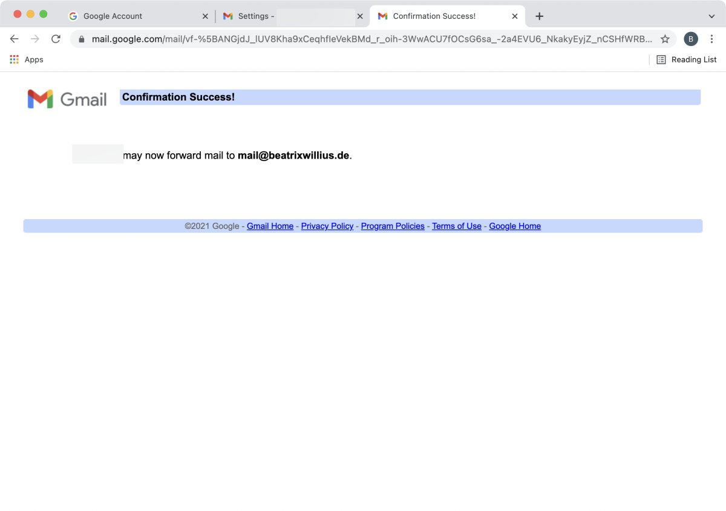View site info via the lock icon
The height and width of the screenshot is (511, 726).
(x=82, y=39)
